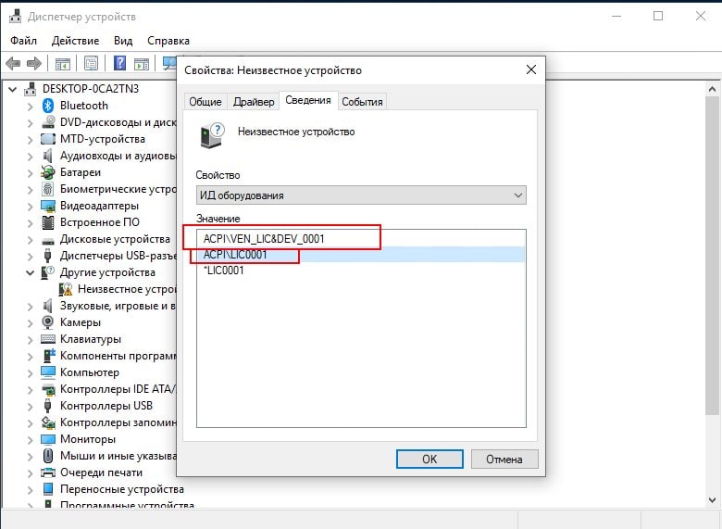Click the Клавиатуры keyboard icon
Screen dimensions: 722x529
48,339
